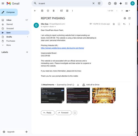Click Add all to Drive
Viewport: 138px width, 136px height.
91,85
